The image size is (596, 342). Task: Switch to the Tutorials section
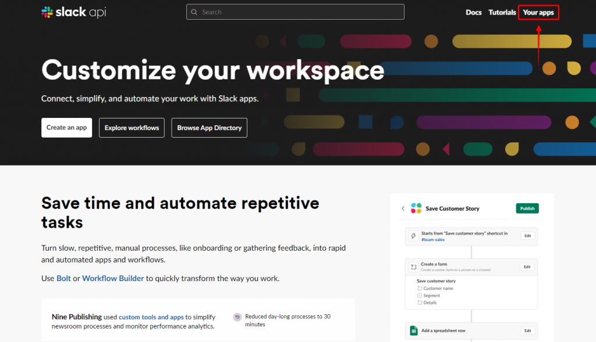click(502, 12)
